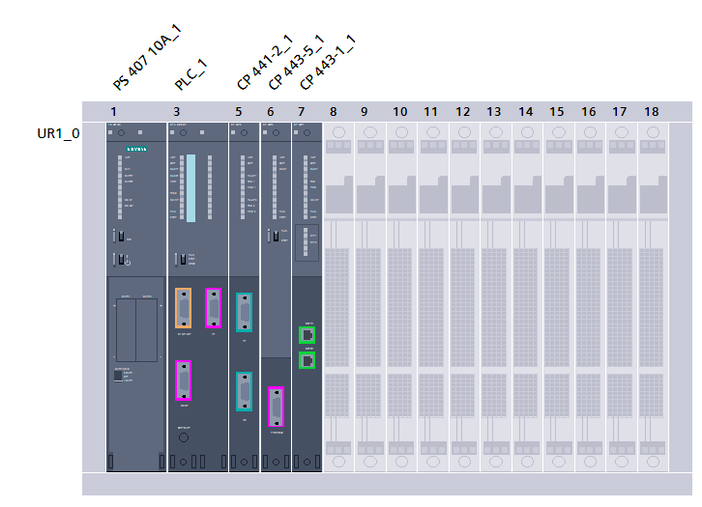Click the light blue display on PLC_1
702x507 pixels.
(190, 188)
